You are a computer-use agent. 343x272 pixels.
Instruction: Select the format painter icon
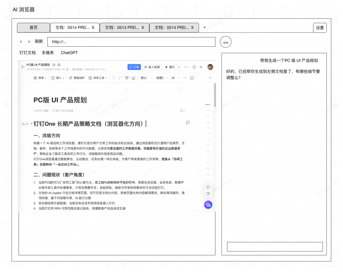click(127, 78)
